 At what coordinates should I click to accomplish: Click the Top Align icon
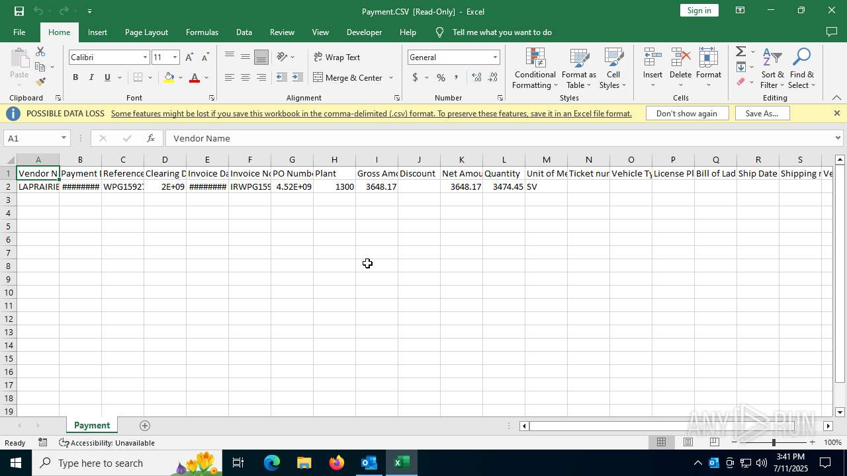click(230, 57)
